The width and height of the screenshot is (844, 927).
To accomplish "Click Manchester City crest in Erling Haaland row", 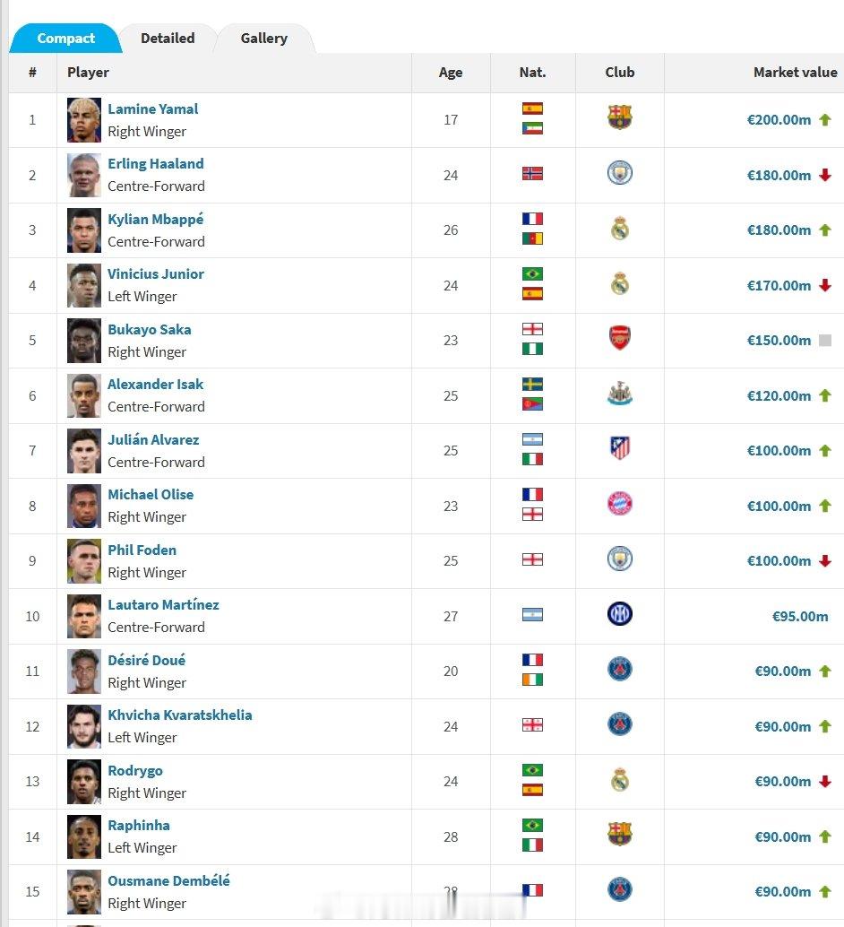I will 619,173.
